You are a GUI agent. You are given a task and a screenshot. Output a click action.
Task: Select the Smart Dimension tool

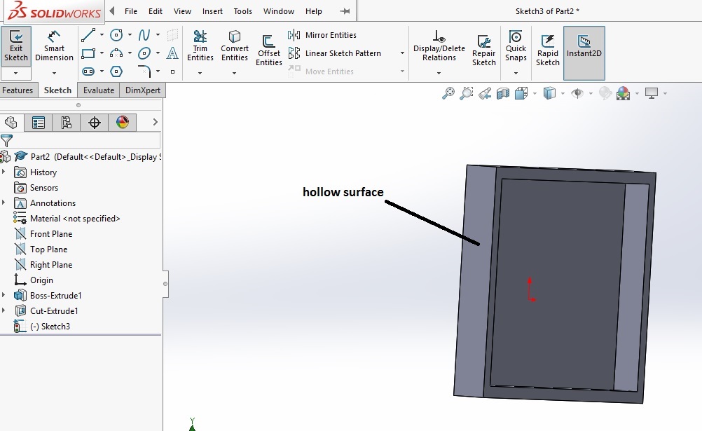click(x=54, y=46)
